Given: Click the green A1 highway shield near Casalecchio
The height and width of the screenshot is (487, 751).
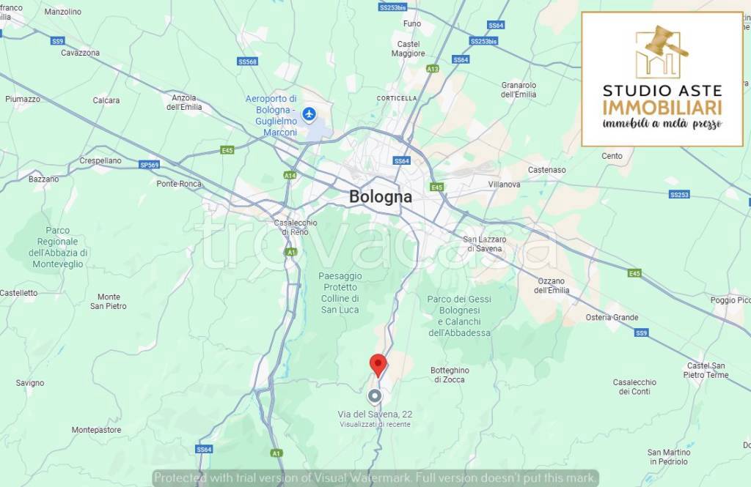Looking at the screenshot, I should (290, 252).
